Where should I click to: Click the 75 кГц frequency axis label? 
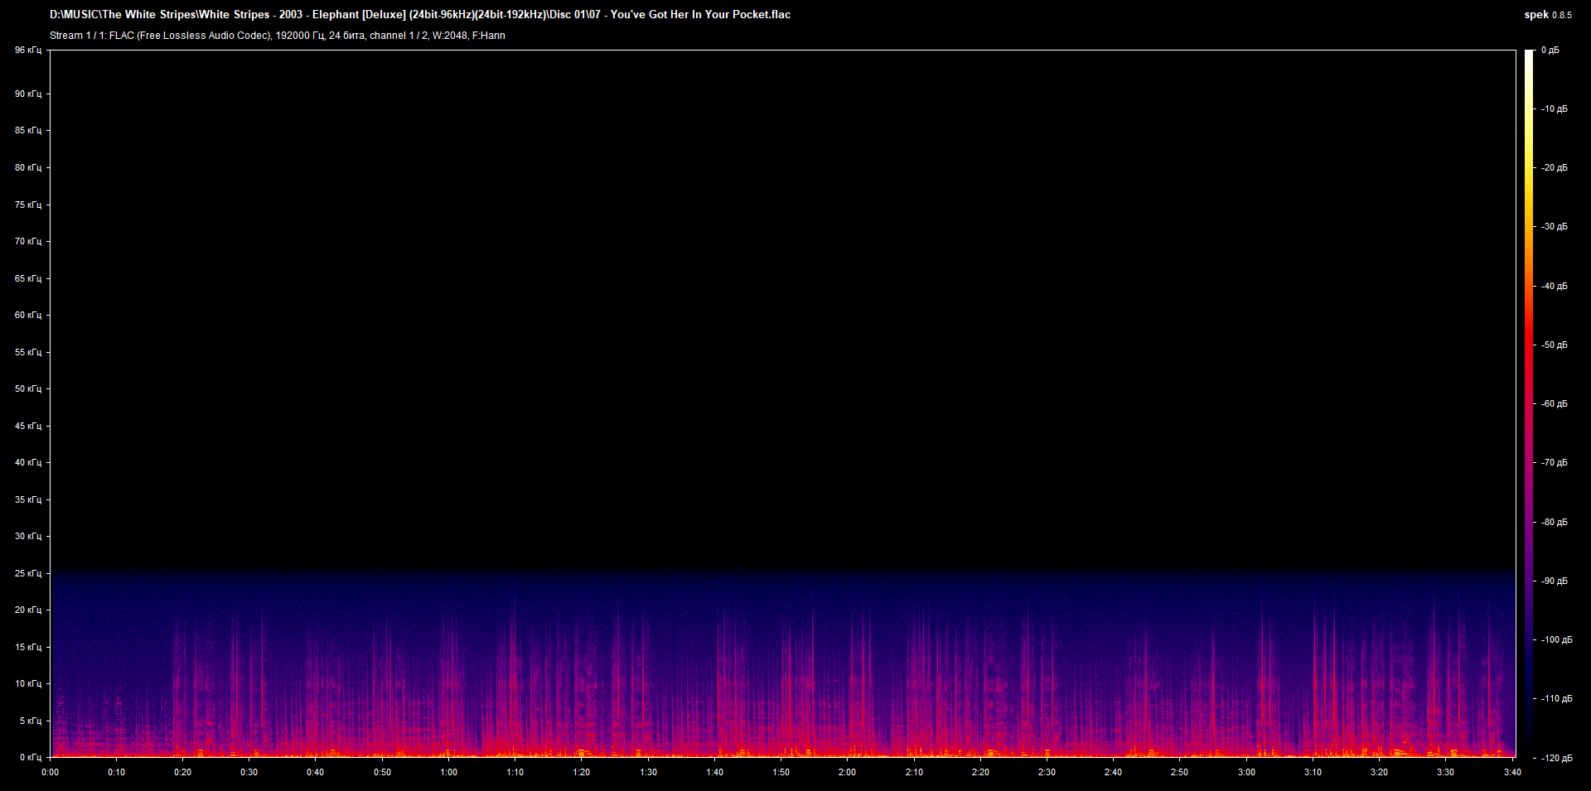pyautogui.click(x=28, y=205)
